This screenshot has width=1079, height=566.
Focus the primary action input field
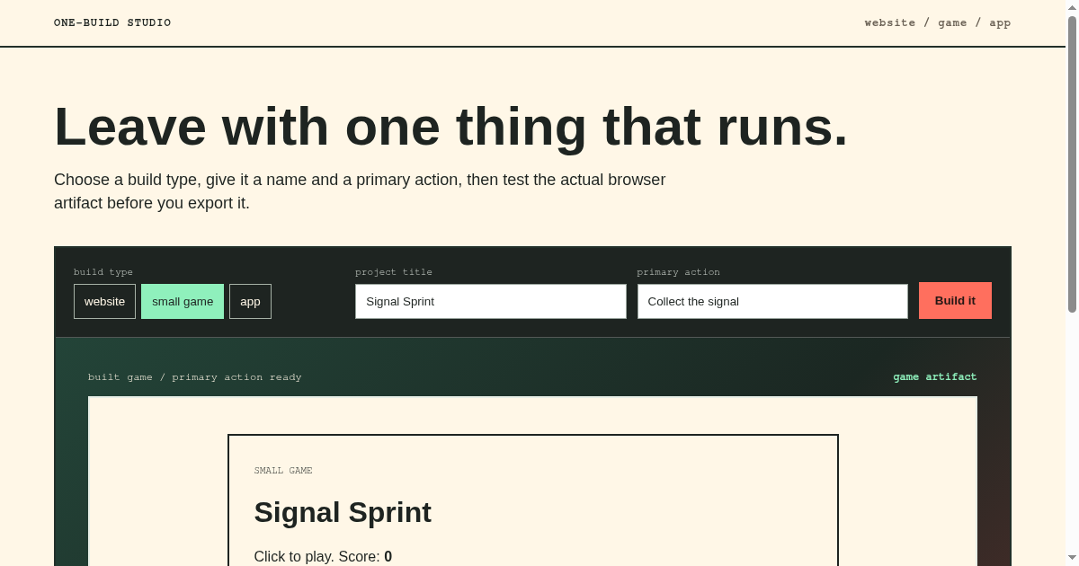pyautogui.click(x=772, y=301)
